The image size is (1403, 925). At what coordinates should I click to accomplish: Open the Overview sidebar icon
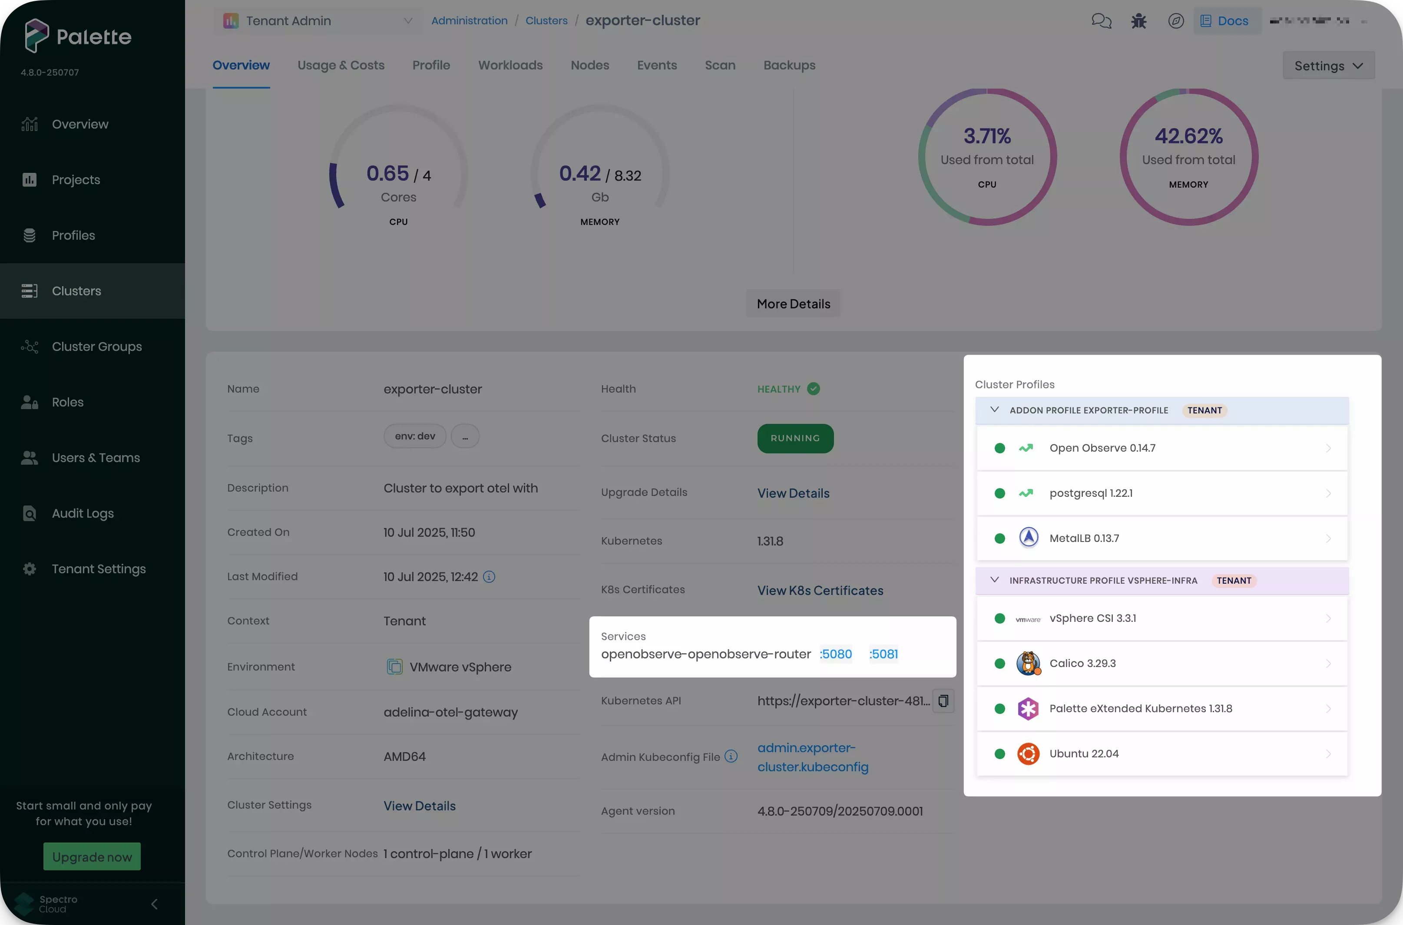click(x=30, y=125)
